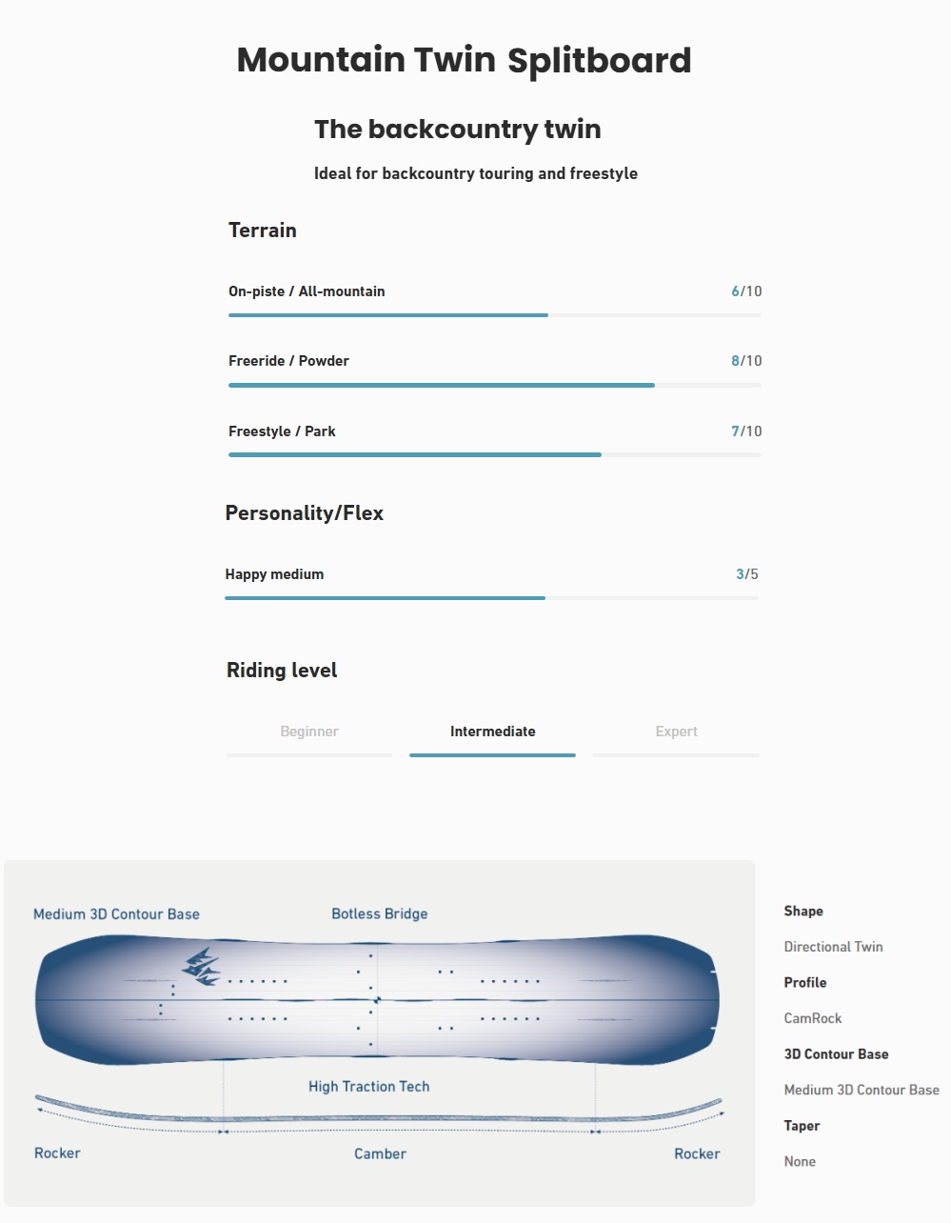951x1223 pixels.
Task: Click the CamRock profile value
Action: point(812,1017)
